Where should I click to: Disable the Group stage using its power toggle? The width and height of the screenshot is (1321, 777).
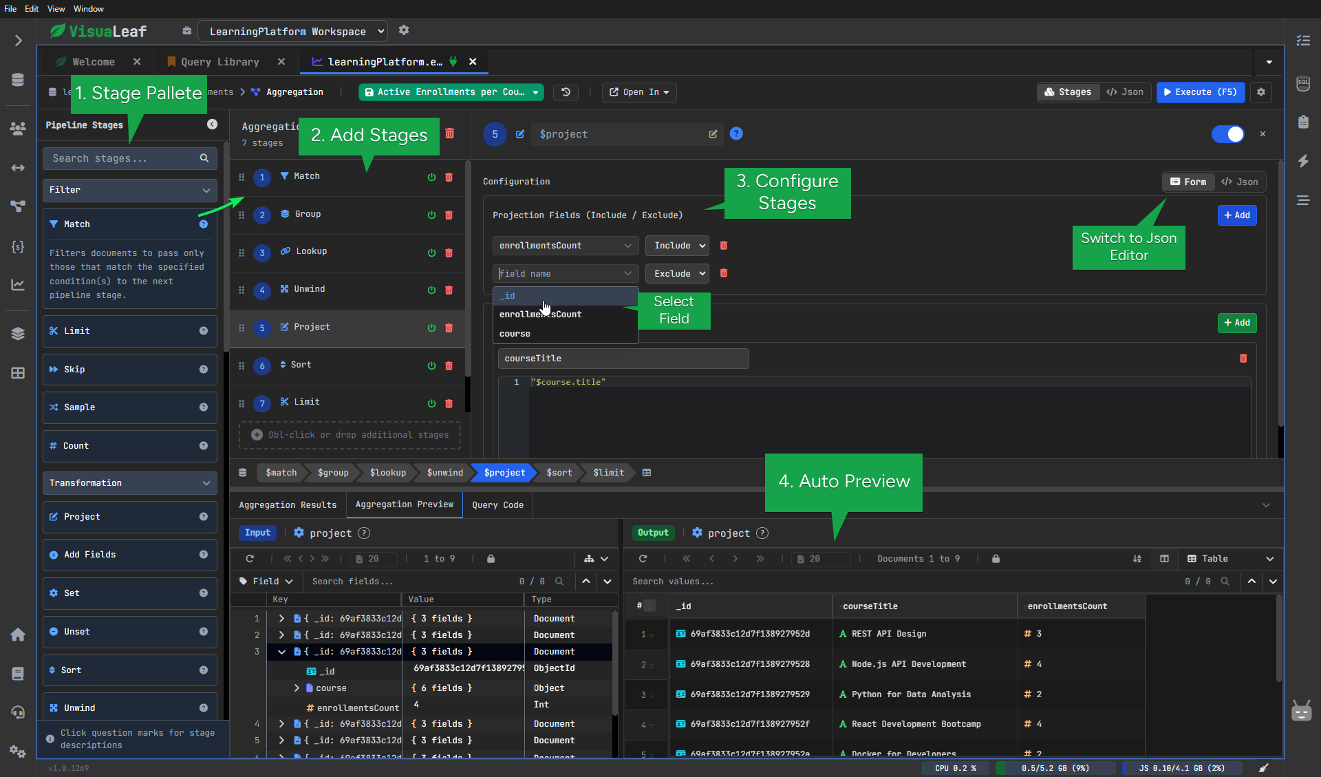[431, 215]
